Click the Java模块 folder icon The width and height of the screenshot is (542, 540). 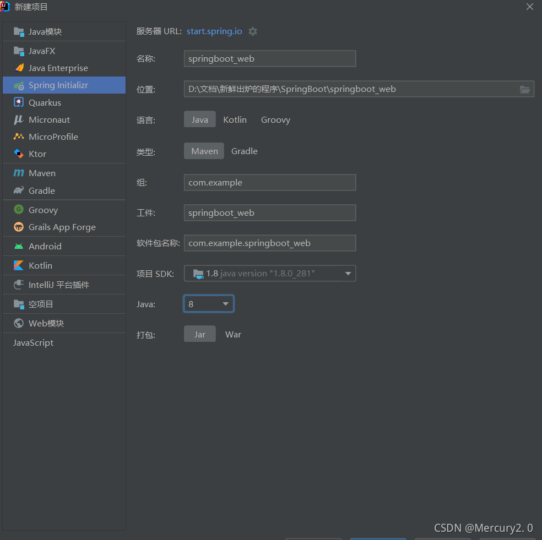[x=19, y=32]
